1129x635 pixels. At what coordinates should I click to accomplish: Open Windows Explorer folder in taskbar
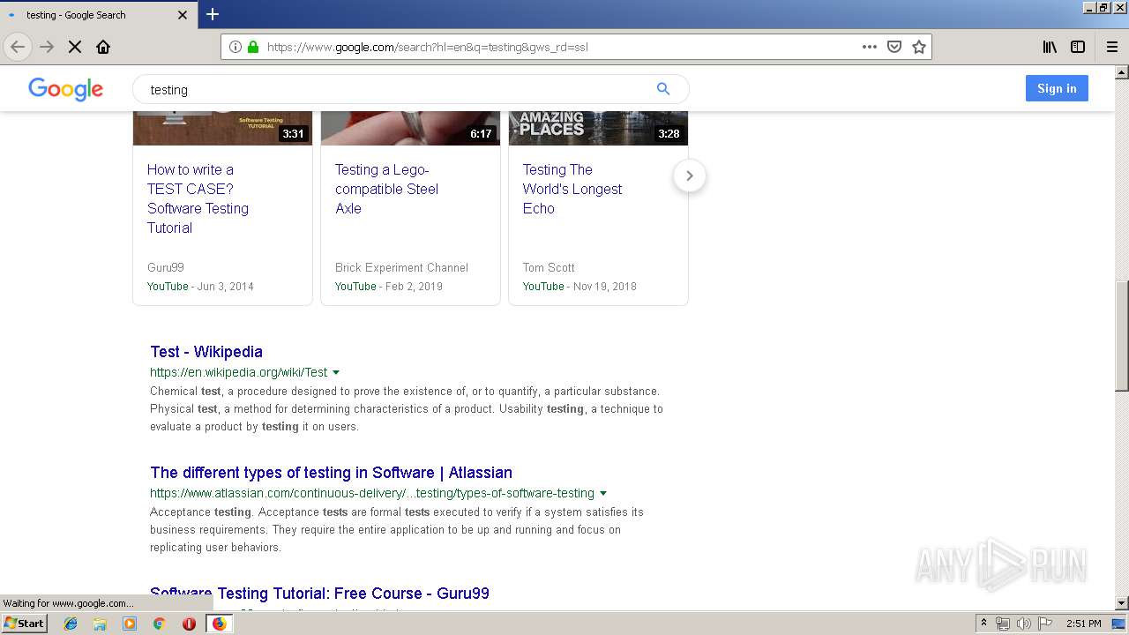(x=100, y=624)
